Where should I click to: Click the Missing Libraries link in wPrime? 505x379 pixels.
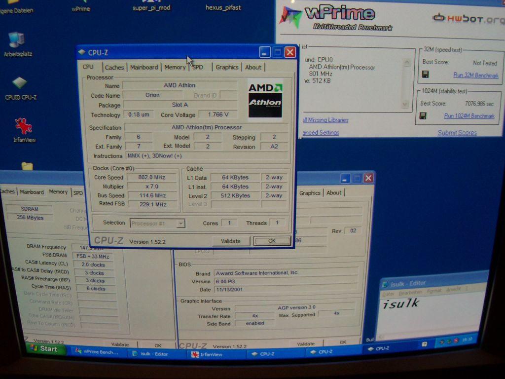[325, 120]
